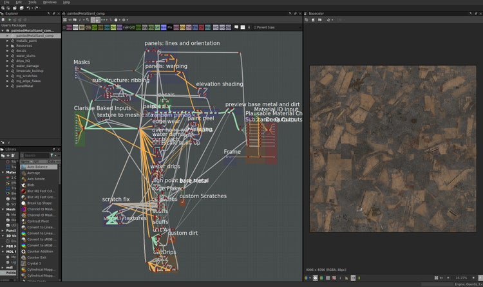Screen dimensions: 483x287
Task: Expand the Resources folder in Explorer
Action: click(x=8, y=46)
